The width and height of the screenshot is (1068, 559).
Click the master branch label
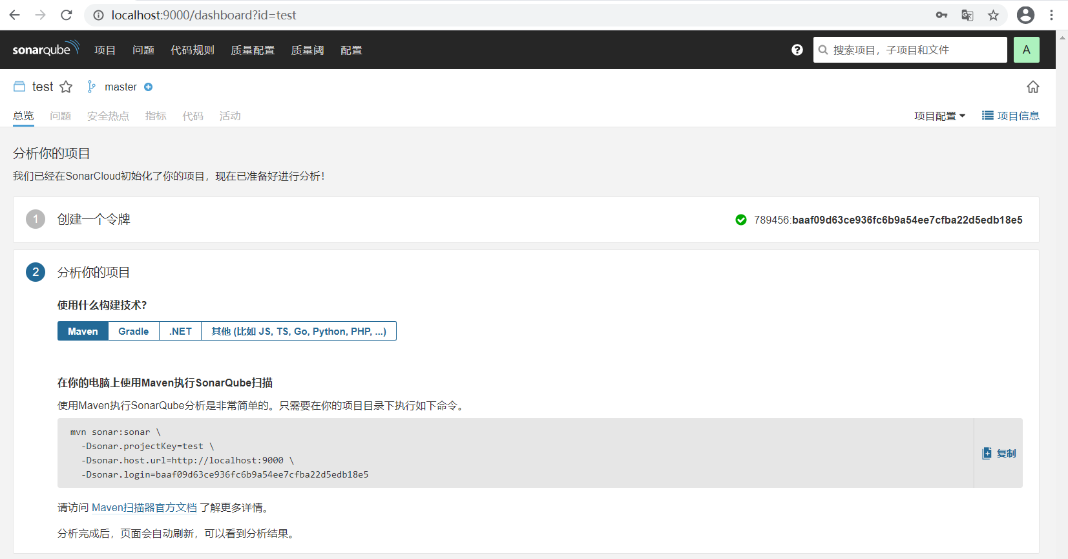point(121,87)
